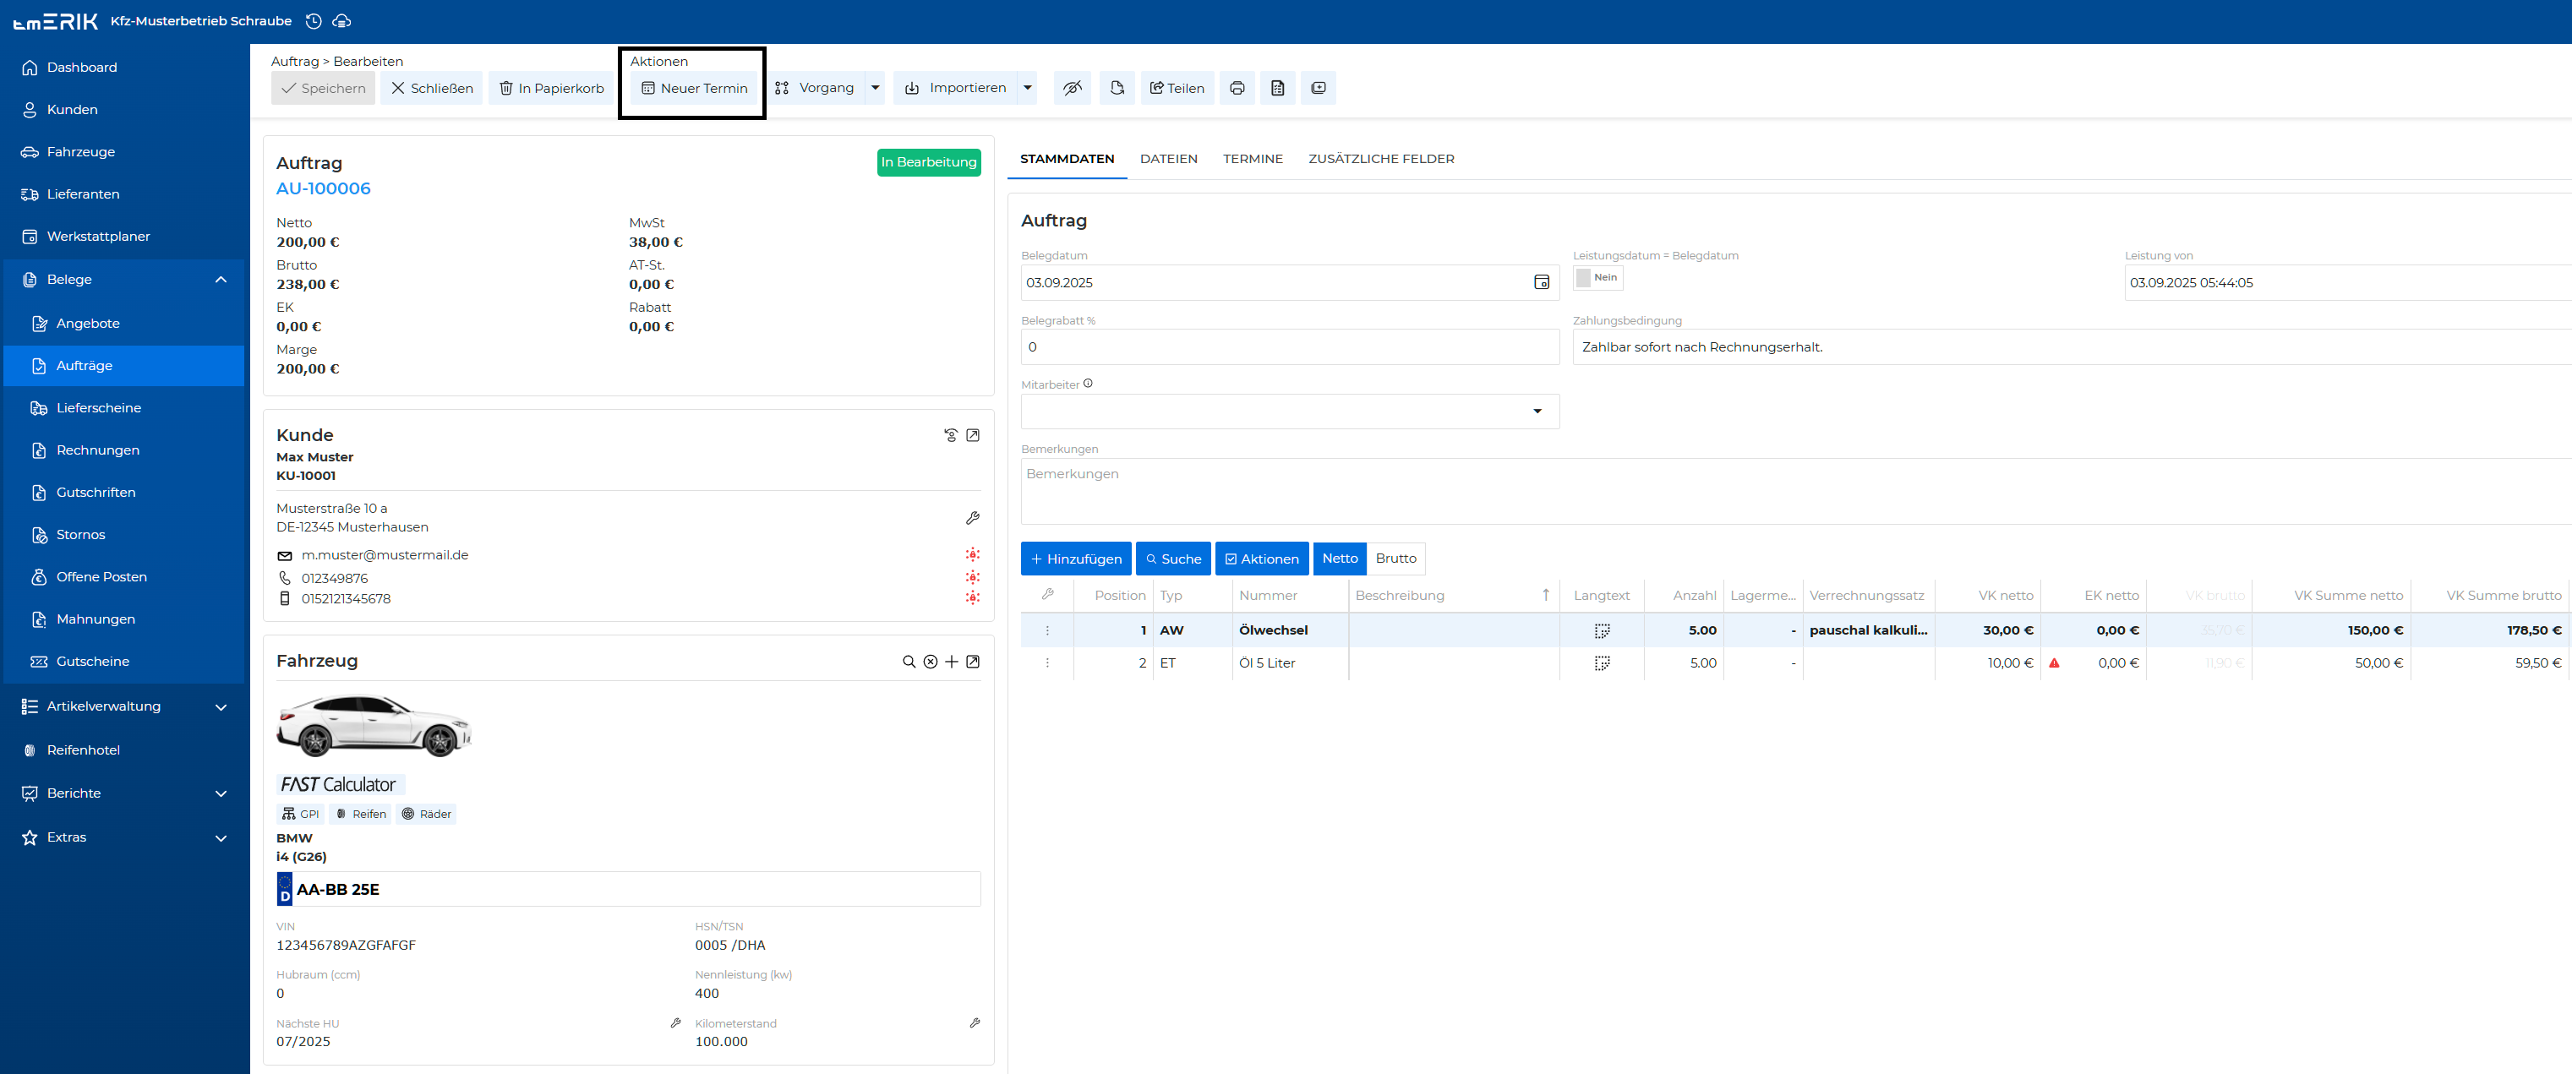This screenshot has height=1074, width=2572.
Task: Expand the Berichte sidebar section
Action: [x=221, y=793]
